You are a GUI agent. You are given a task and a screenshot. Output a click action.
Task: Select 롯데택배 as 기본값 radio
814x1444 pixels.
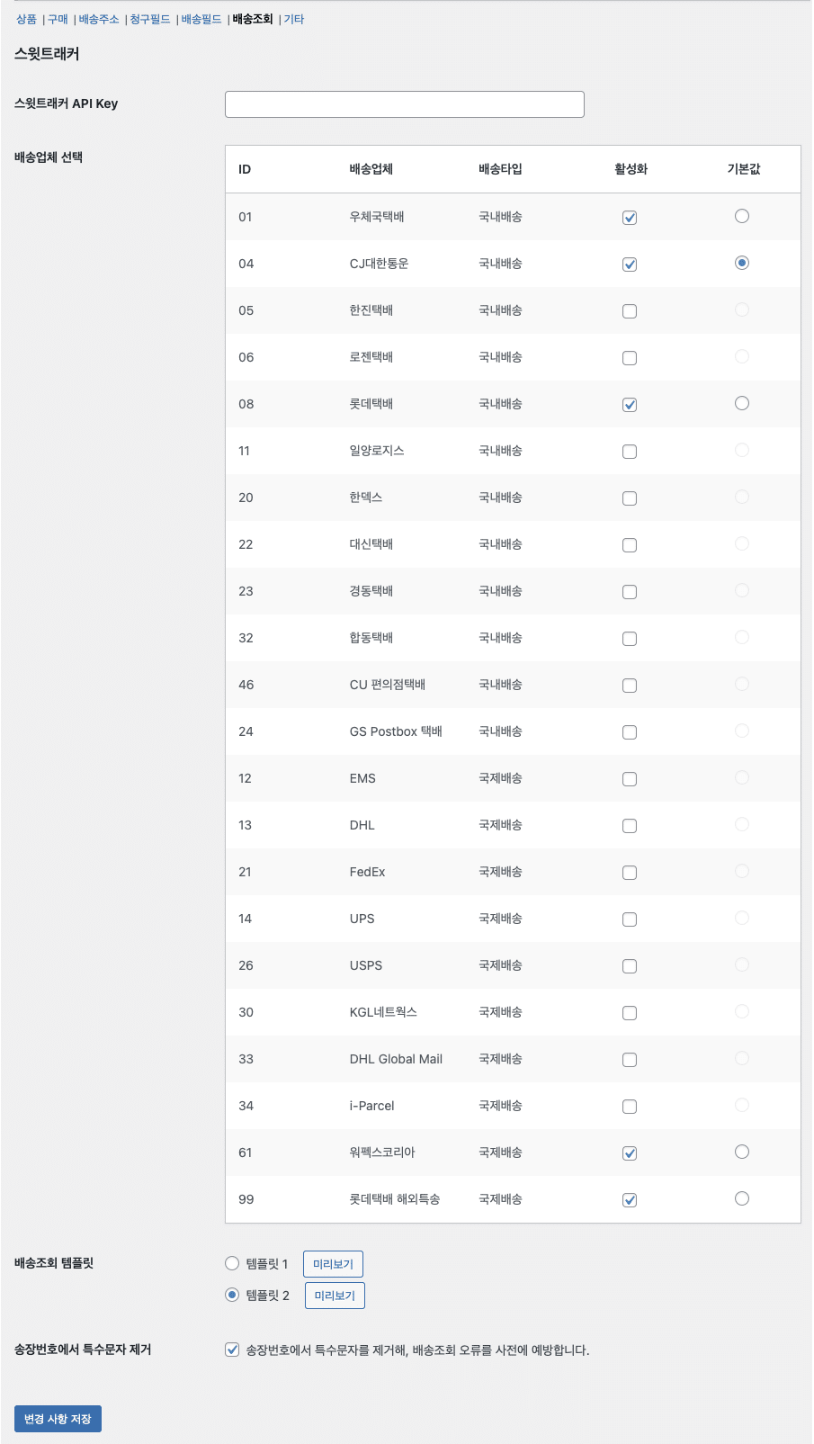pyautogui.click(x=742, y=403)
